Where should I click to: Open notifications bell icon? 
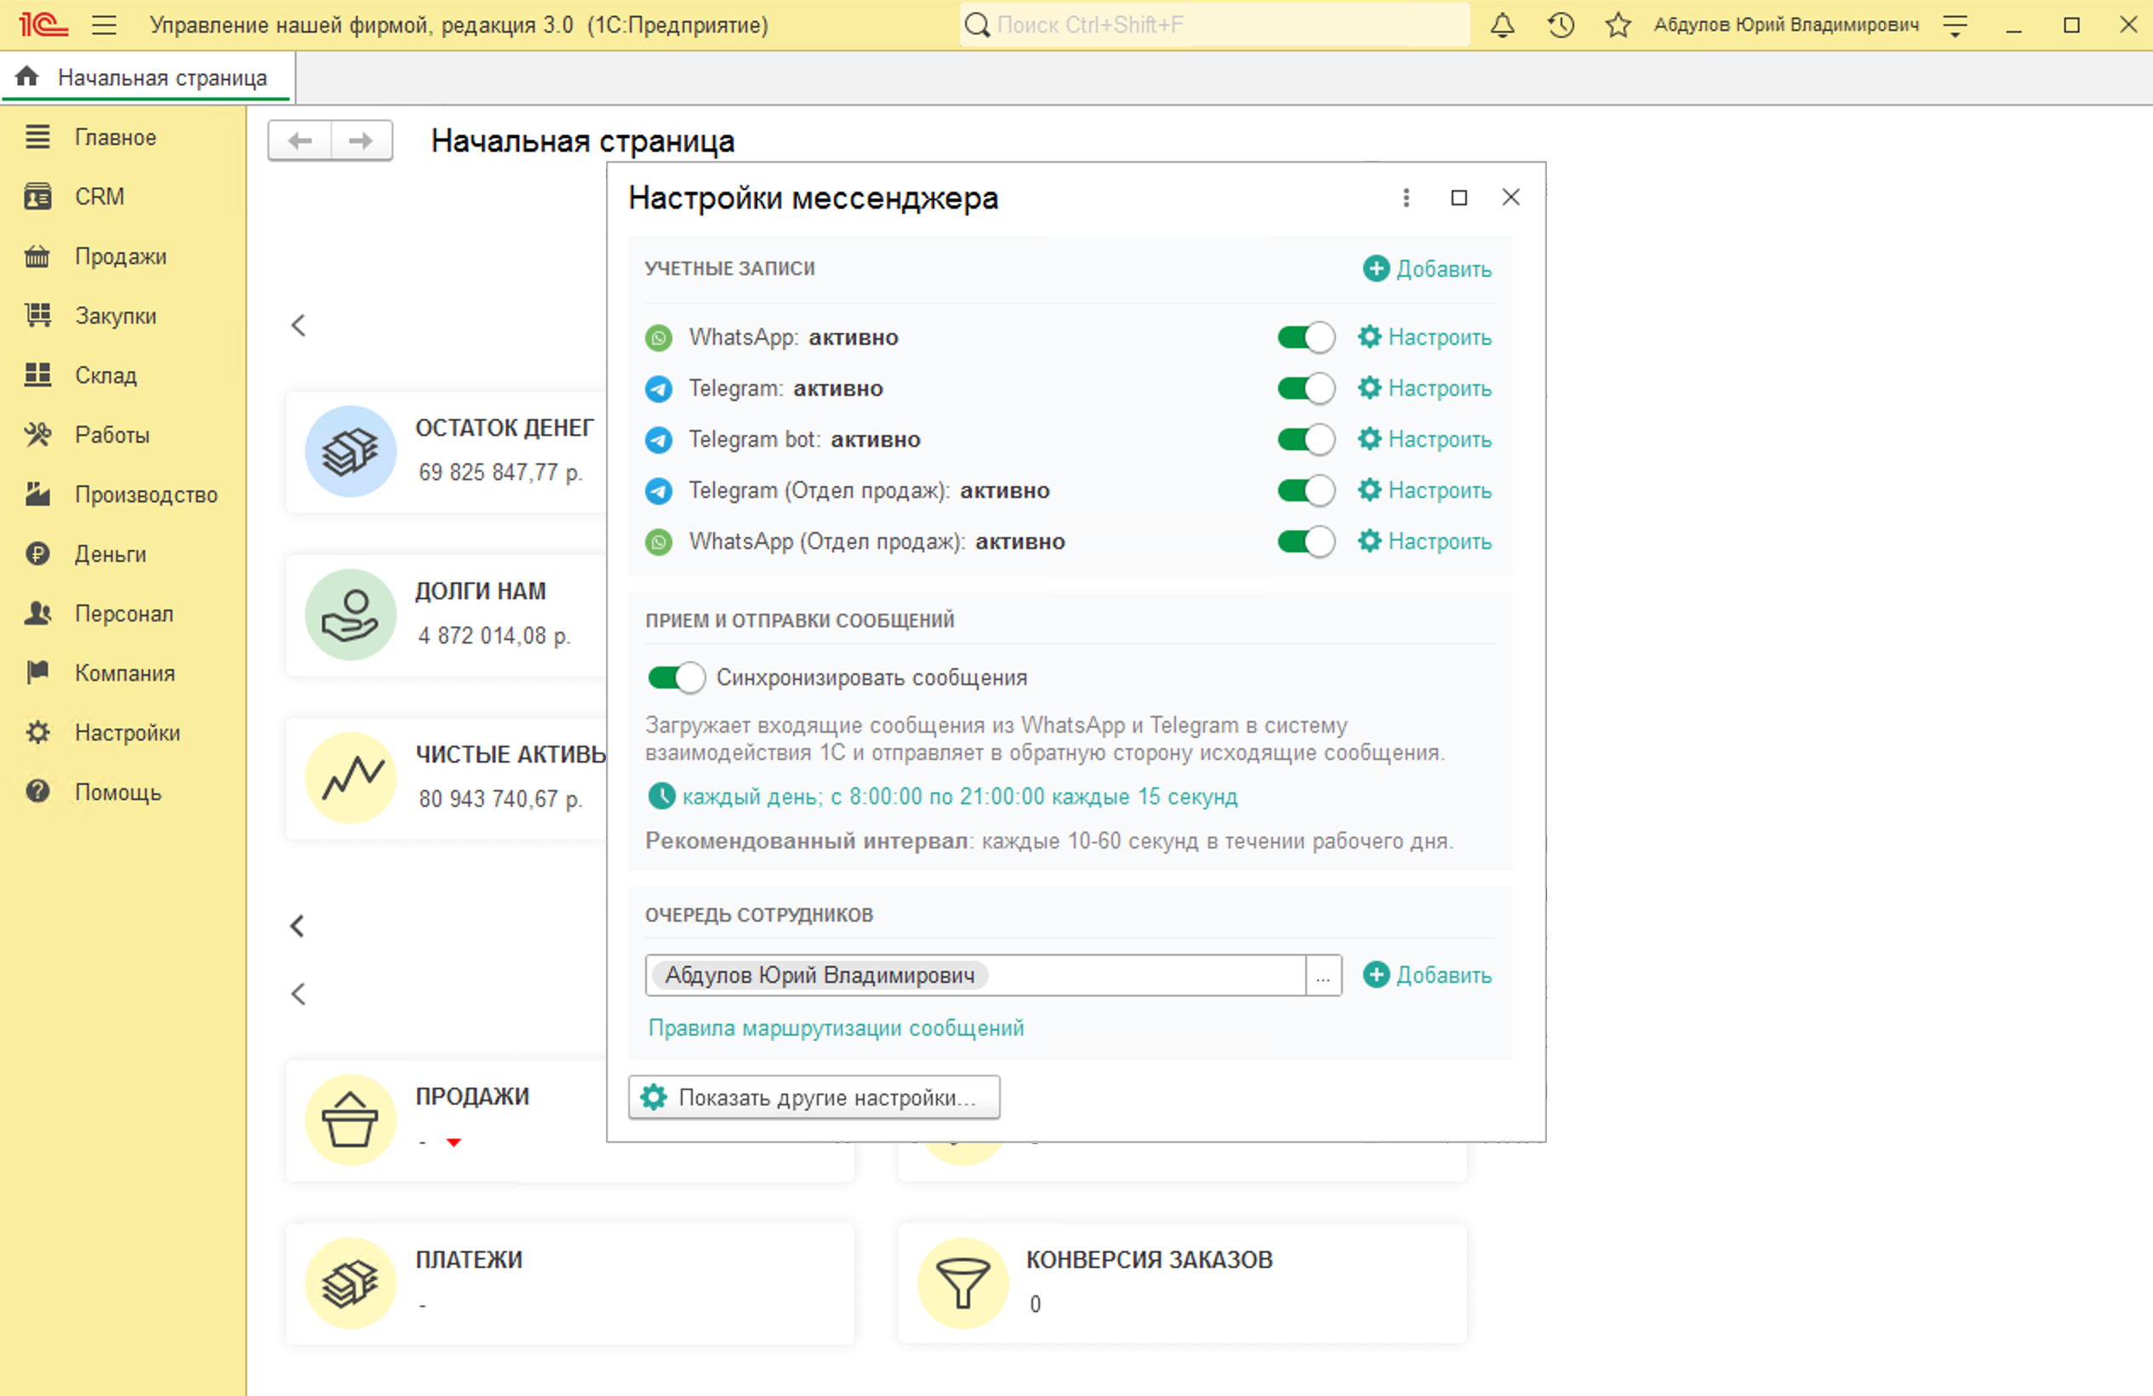(x=1502, y=26)
